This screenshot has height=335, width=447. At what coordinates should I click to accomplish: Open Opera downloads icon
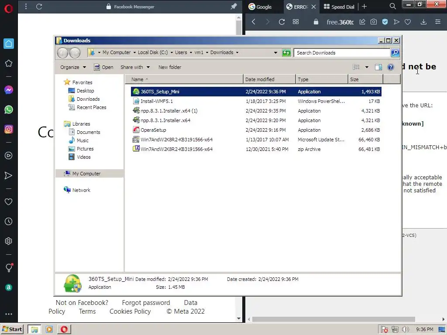point(423,22)
